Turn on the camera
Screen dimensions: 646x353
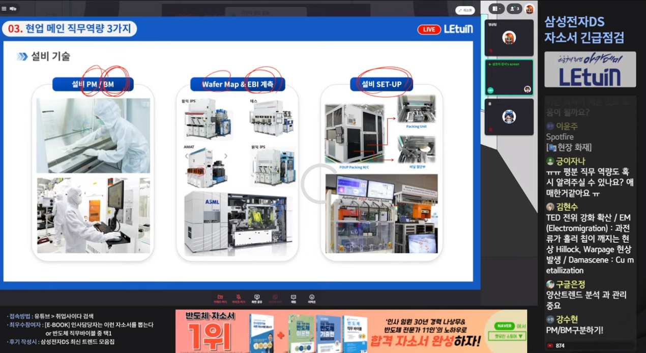coord(220,298)
